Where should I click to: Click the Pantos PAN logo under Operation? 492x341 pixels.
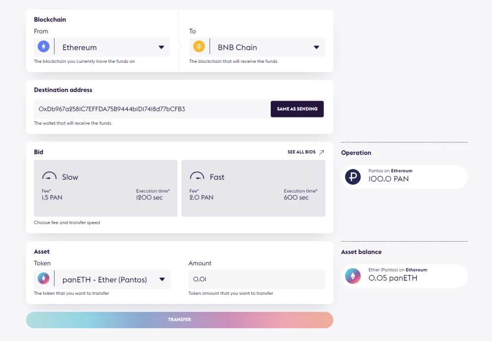[353, 176]
